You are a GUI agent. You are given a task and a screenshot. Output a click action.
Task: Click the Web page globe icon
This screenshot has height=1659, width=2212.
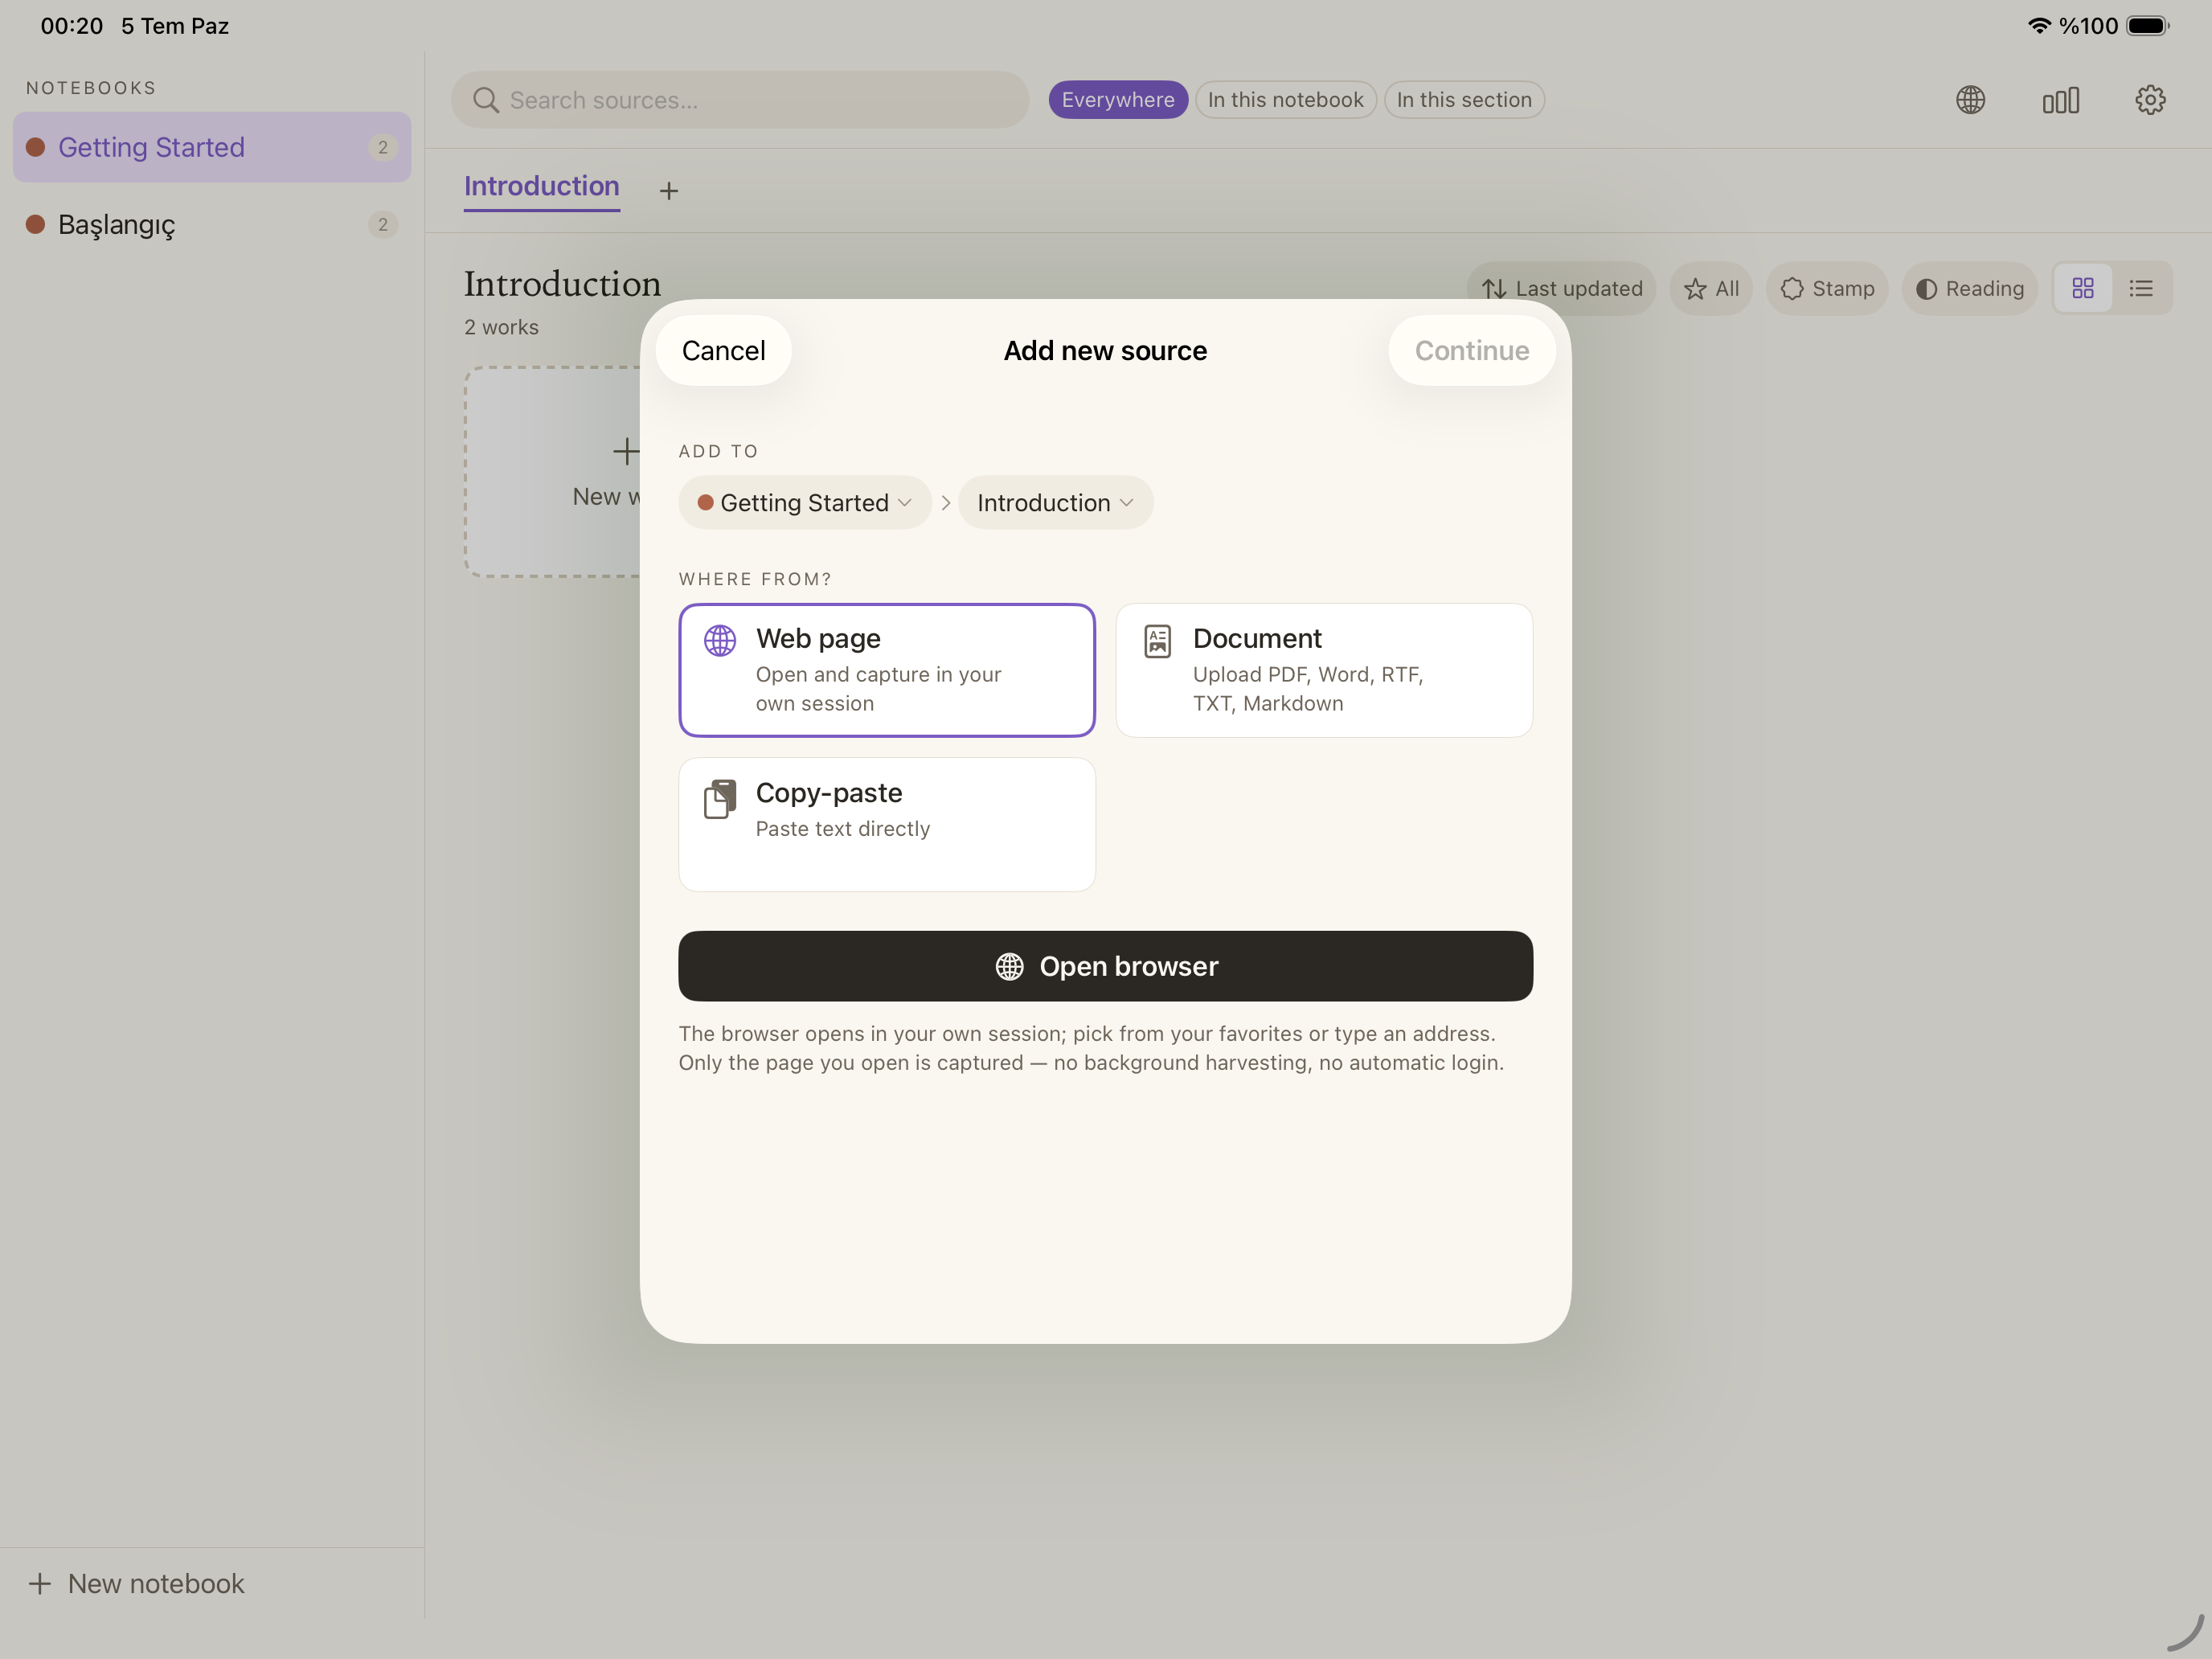tap(720, 640)
